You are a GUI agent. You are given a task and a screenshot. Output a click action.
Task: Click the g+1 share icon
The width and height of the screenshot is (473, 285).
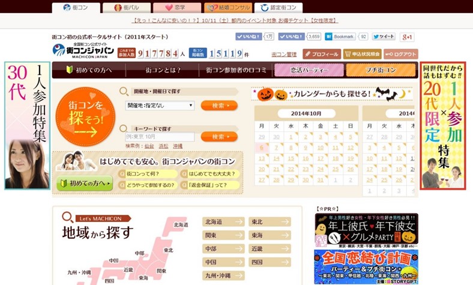407,37
